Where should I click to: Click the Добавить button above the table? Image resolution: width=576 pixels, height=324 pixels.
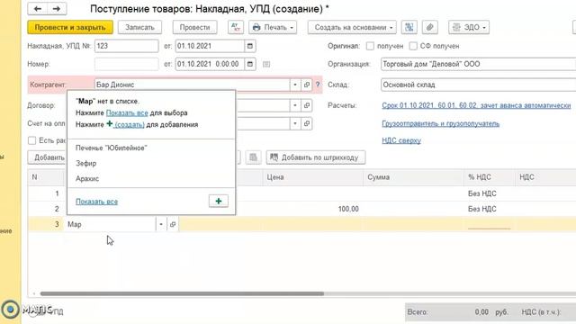(48, 157)
